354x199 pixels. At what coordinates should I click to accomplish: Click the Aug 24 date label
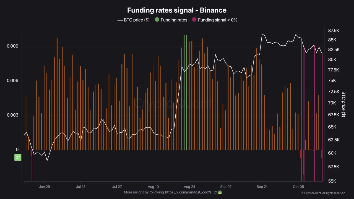[x=189, y=187]
